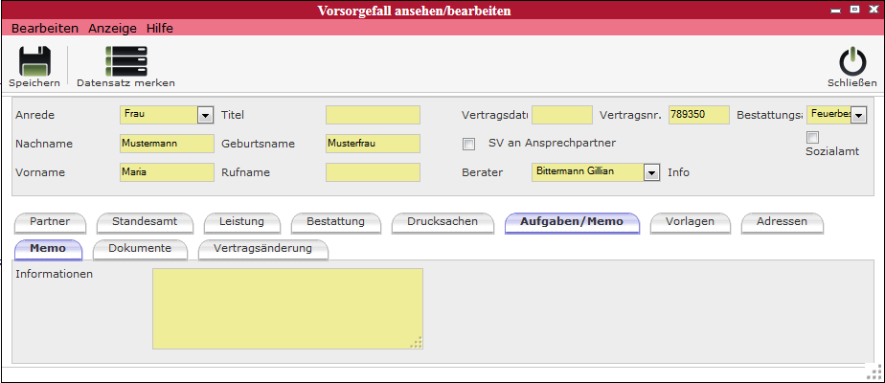Click window resize grip at bottom right
Image resolution: width=885 pixels, height=383 pixels.
point(874,372)
